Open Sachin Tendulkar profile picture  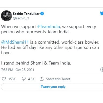(x=6, y=16)
